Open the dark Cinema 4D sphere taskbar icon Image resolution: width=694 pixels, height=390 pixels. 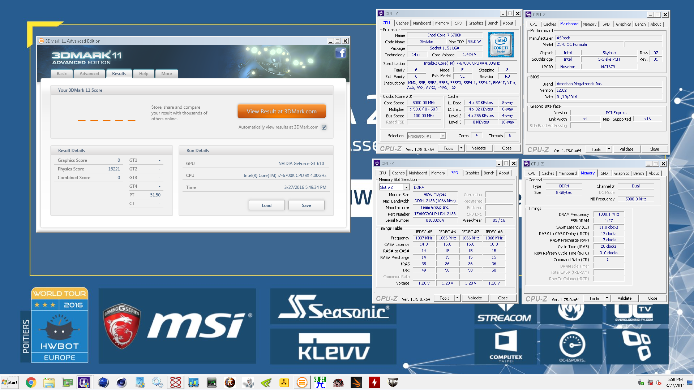(x=121, y=382)
